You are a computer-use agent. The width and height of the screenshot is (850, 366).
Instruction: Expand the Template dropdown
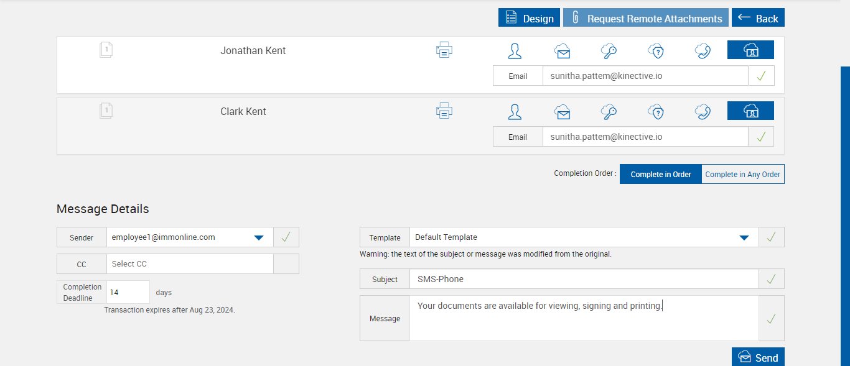744,237
